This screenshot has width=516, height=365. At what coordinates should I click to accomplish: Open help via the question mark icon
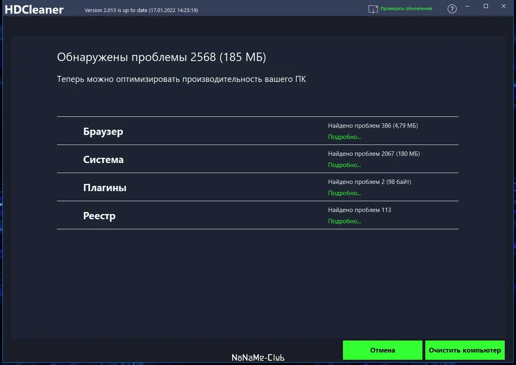pos(452,9)
